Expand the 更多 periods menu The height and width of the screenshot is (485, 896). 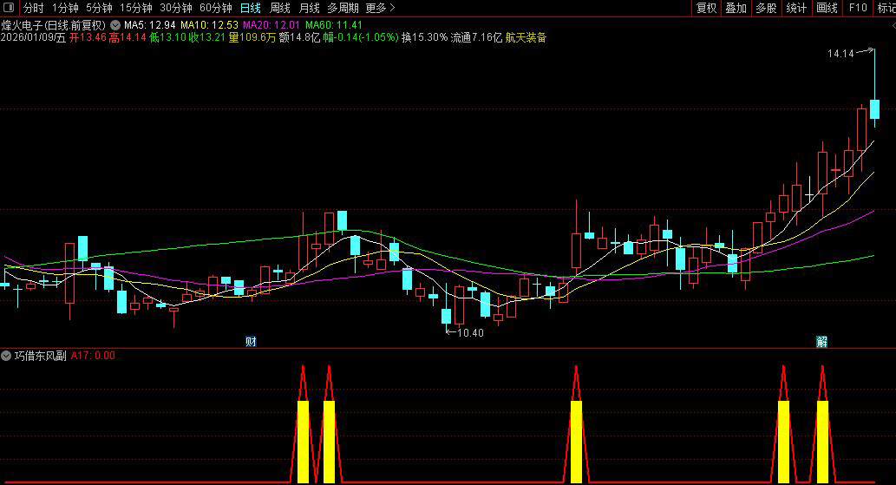(x=380, y=8)
